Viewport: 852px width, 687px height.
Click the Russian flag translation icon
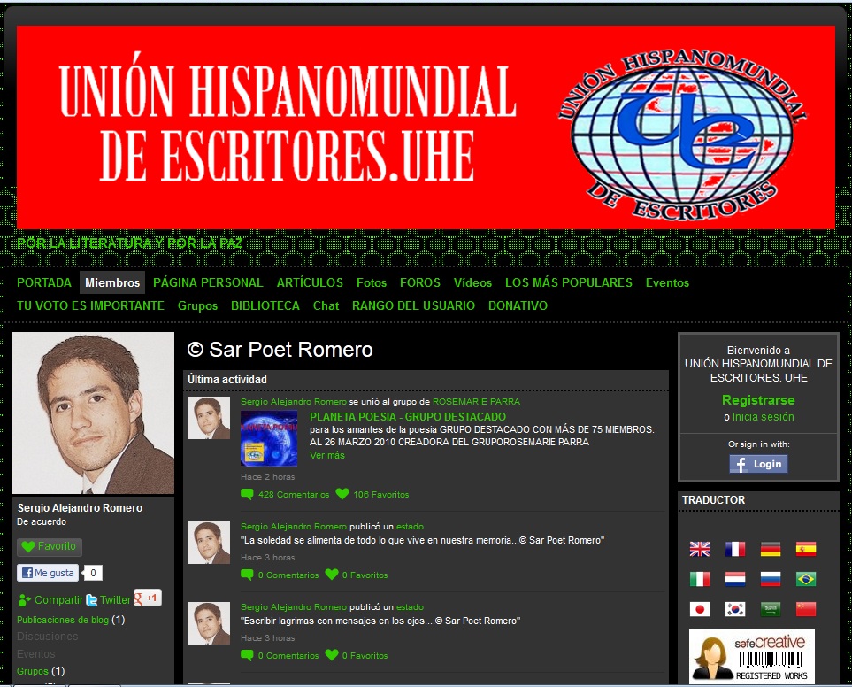click(771, 579)
